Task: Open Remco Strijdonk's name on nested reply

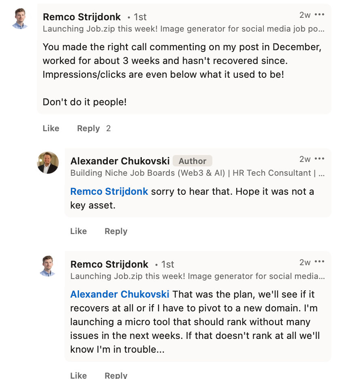Action: pyautogui.click(x=109, y=264)
